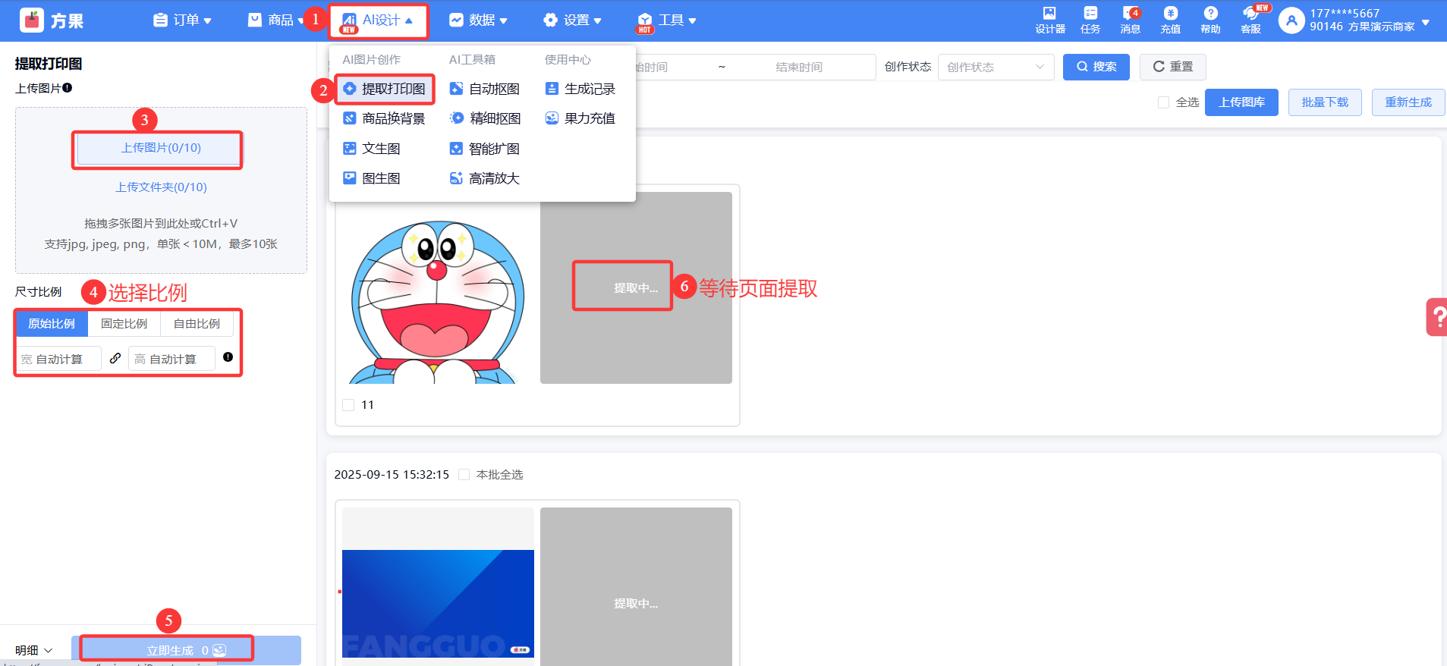The height and width of the screenshot is (666, 1447).
Task: Expand the account dropdown for 方果演示商家
Action: (1426, 22)
